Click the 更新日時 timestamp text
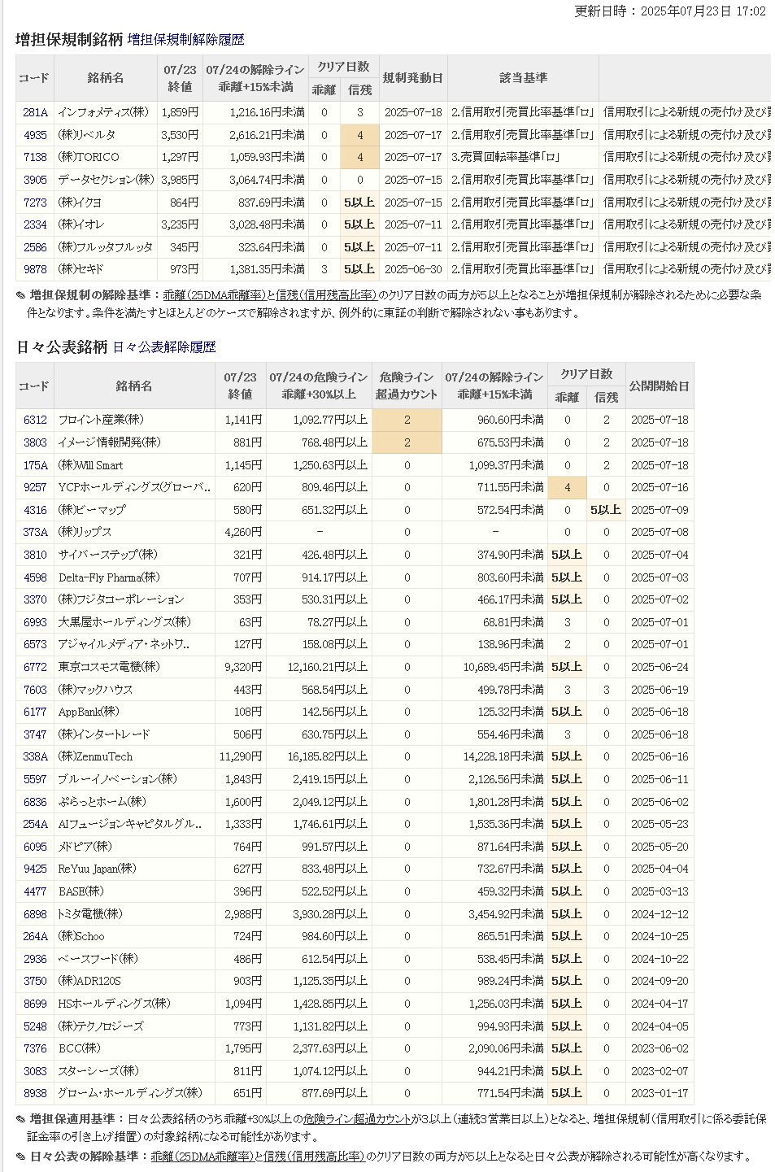775x1172 pixels. coord(670,11)
